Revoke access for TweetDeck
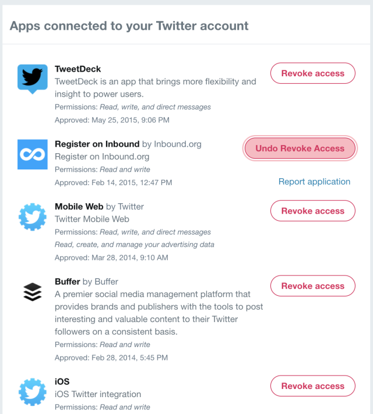The height and width of the screenshot is (414, 373). [313, 73]
